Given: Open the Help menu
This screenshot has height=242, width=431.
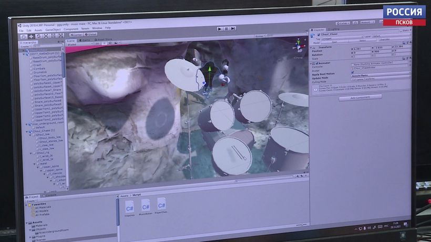Looking at the screenshot, I should point(108,28).
